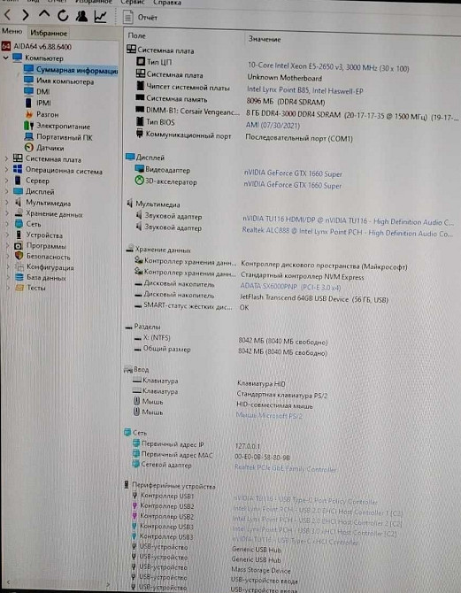461x593 pixels.
Task: Click the Датчики gauge icon
Action: click(28, 148)
